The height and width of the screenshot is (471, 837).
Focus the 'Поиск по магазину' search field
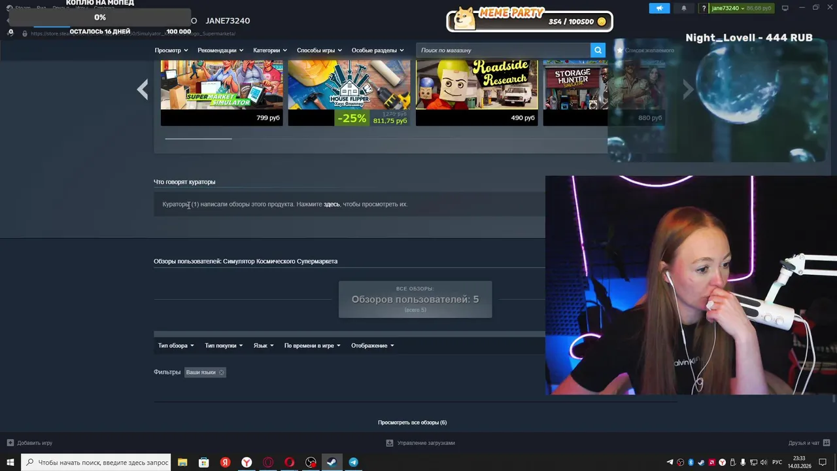(x=504, y=50)
